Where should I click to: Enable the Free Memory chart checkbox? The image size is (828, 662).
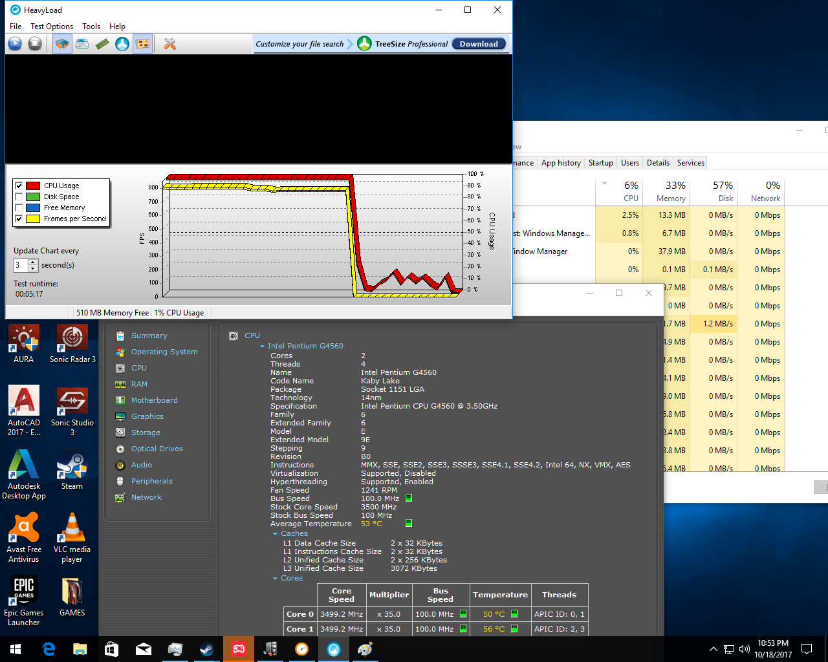tap(19, 208)
